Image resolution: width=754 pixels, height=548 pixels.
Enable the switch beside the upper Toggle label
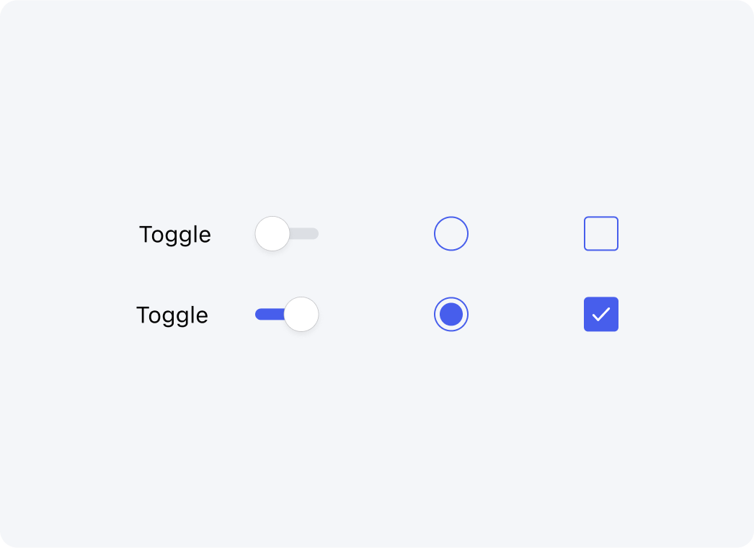pyautogui.click(x=287, y=233)
